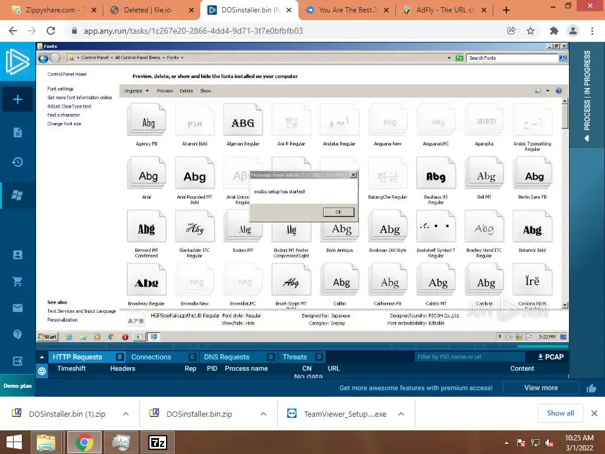The width and height of the screenshot is (605, 454).
Task: Open 7-Zip from the taskbar
Action: pyautogui.click(x=157, y=442)
